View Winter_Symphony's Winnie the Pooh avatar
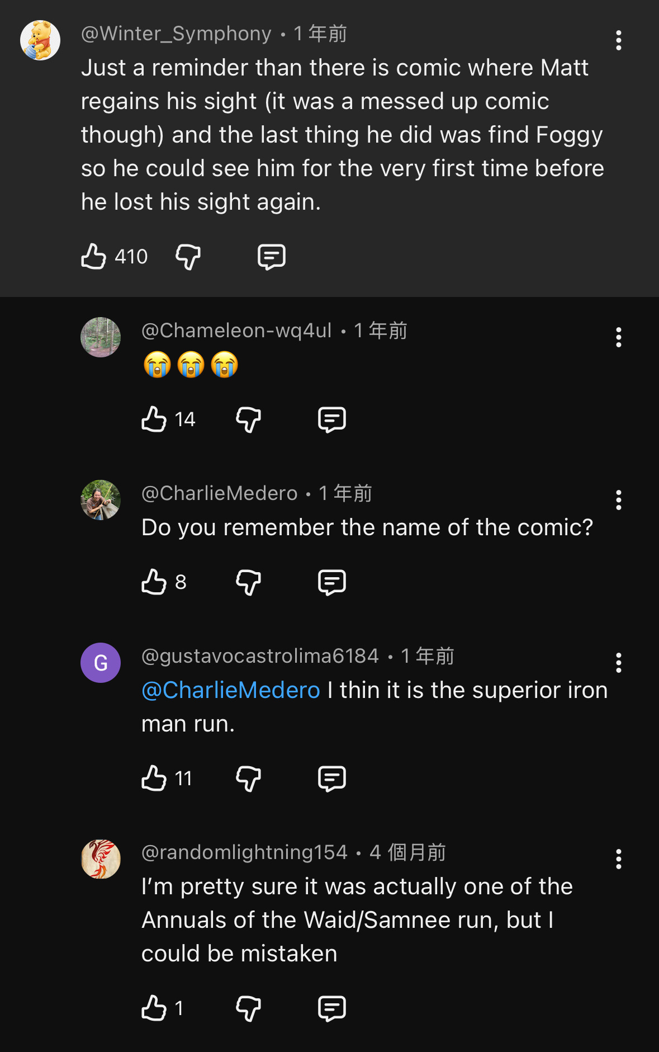The width and height of the screenshot is (659, 1052). 40,40
